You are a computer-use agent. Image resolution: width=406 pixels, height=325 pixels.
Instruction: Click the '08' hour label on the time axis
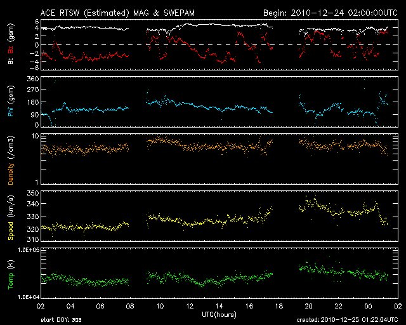tap(130, 306)
